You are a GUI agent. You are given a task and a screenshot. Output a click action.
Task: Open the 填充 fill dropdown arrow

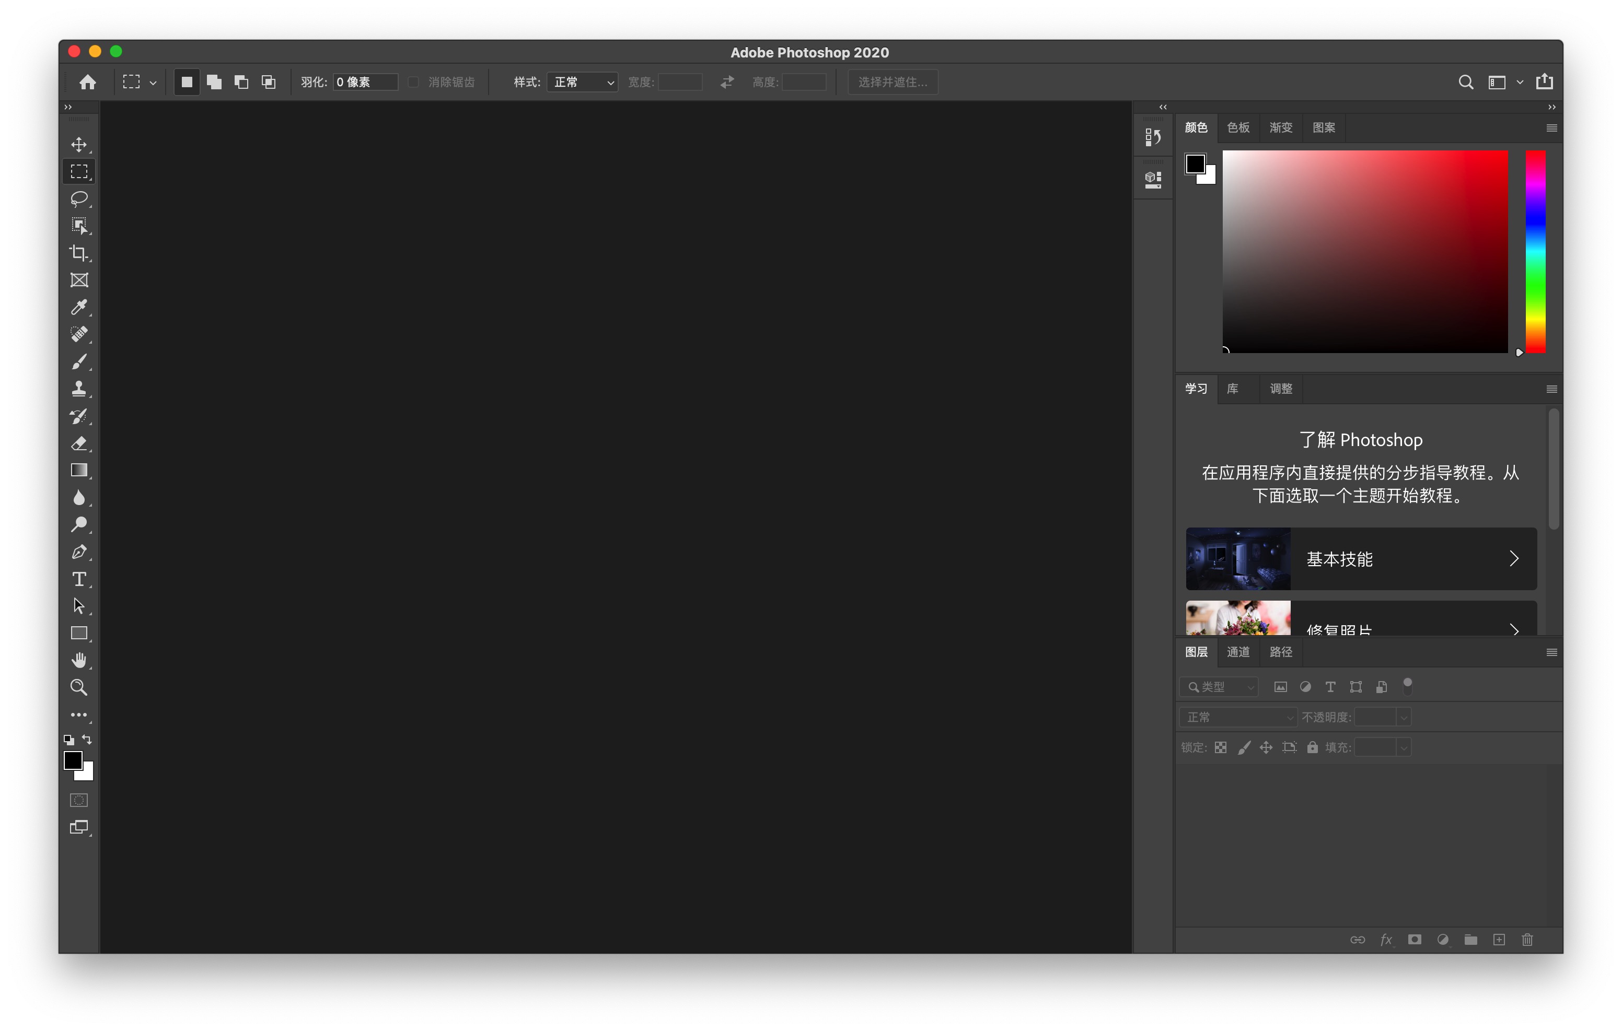1404,747
